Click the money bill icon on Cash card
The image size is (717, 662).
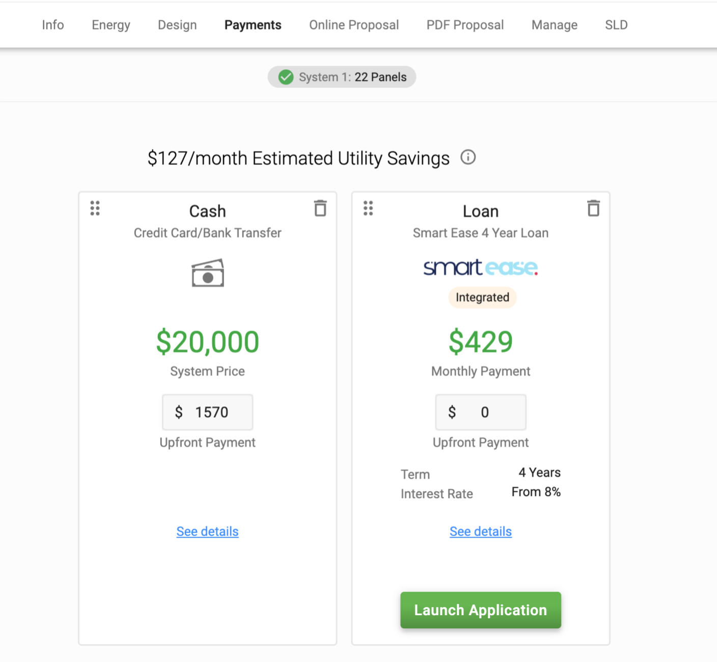tap(207, 273)
